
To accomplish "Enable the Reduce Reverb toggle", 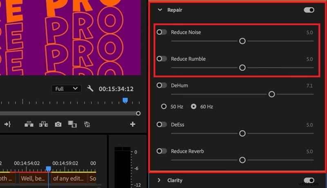I will (x=161, y=151).
